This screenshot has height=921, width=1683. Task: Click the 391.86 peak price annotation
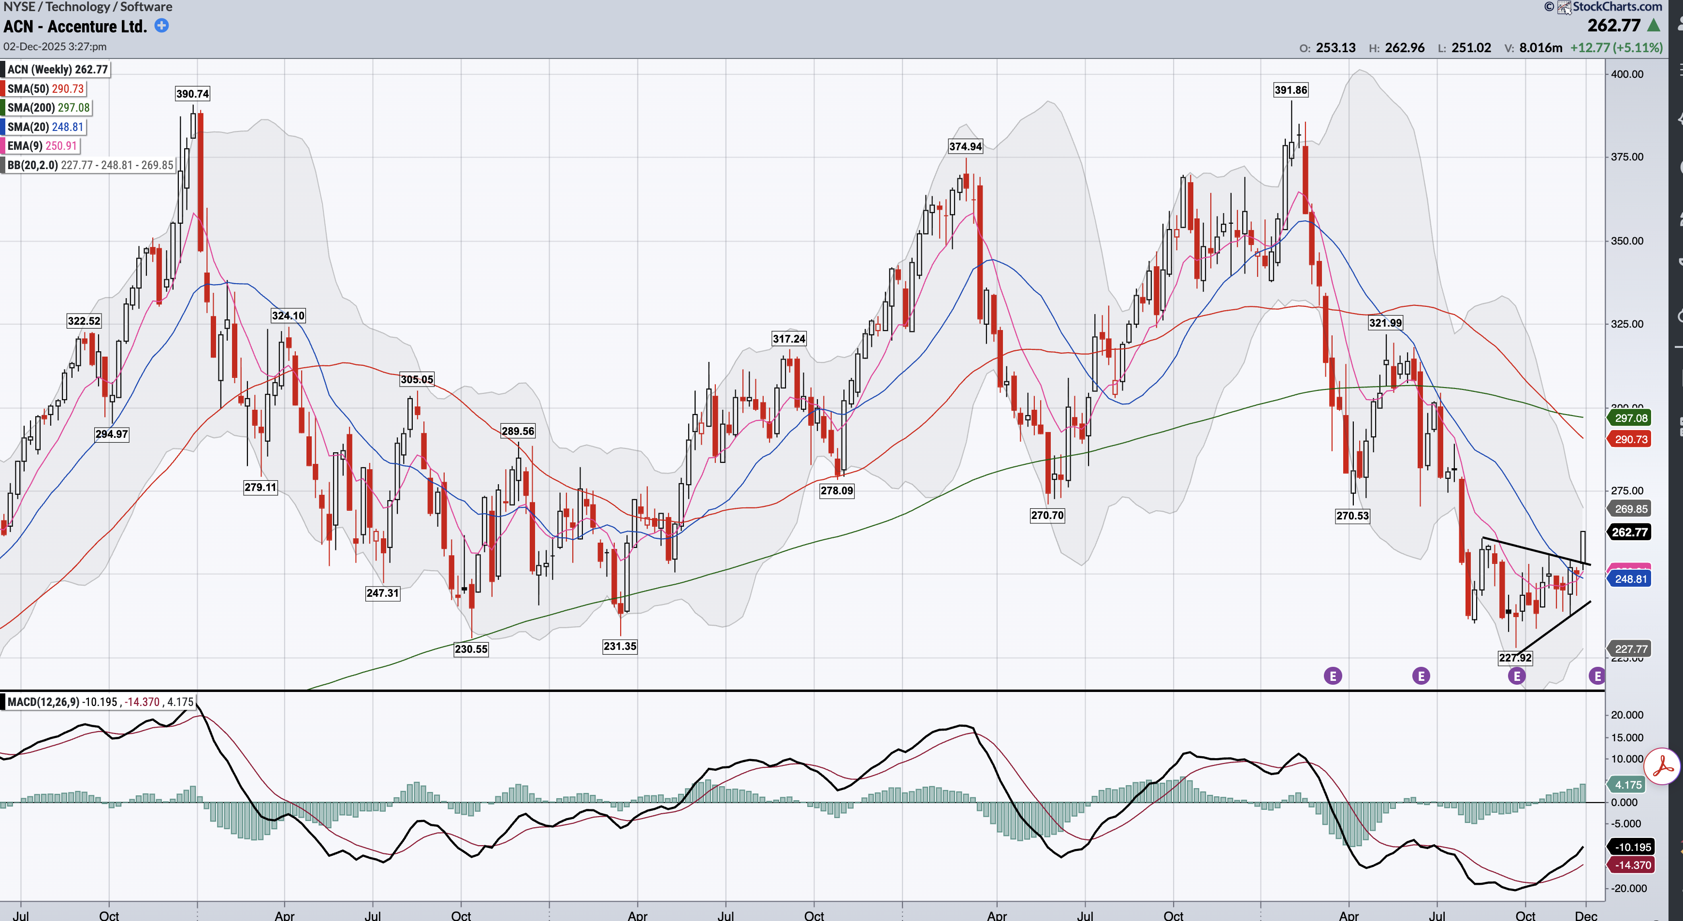tap(1291, 90)
